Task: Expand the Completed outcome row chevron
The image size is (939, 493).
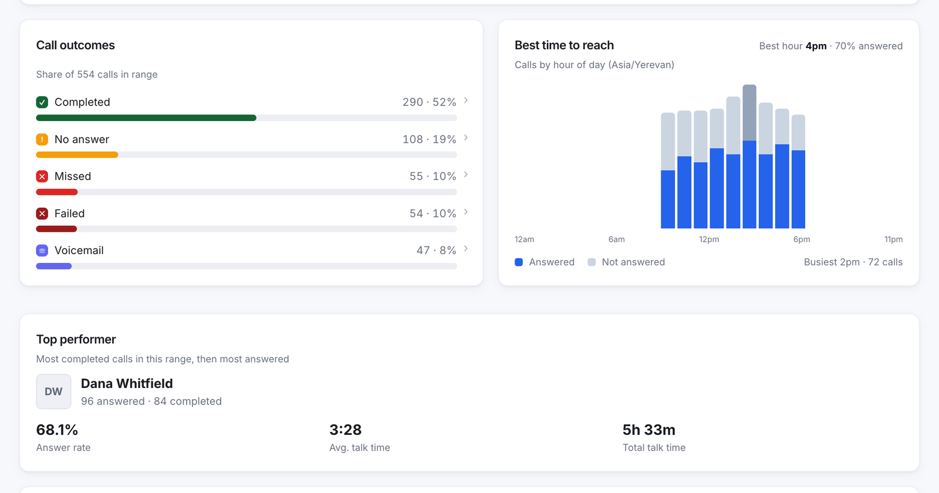Action: 466,100
